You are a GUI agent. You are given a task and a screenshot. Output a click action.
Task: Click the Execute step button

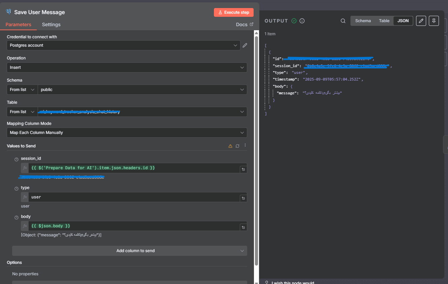pyautogui.click(x=233, y=12)
